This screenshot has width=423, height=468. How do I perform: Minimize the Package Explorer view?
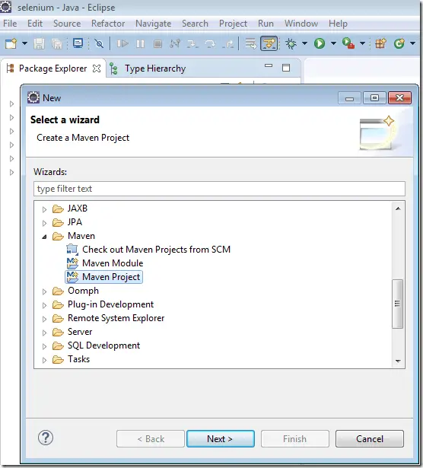269,65
